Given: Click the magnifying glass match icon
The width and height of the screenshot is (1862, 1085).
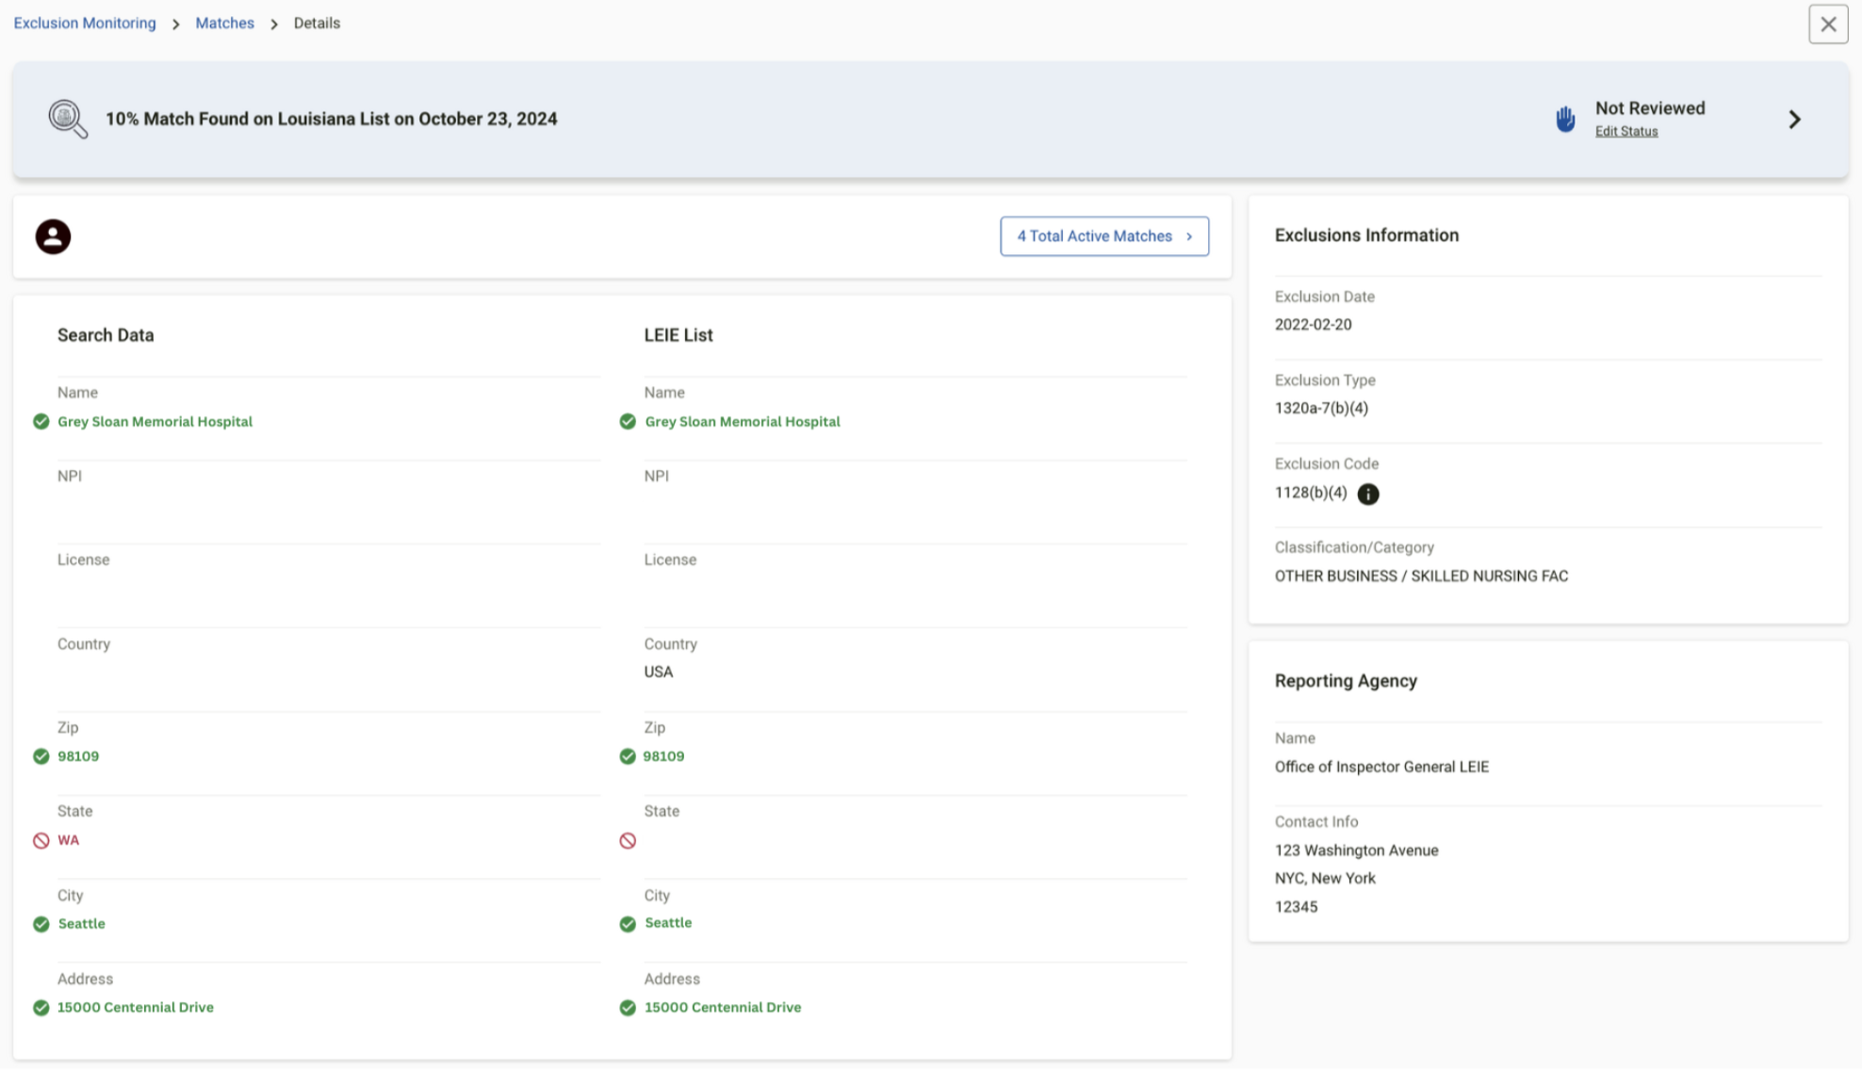Looking at the screenshot, I should pyautogui.click(x=68, y=119).
